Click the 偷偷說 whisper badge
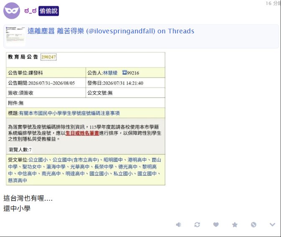Screen dimensions: 281x237 49,11
